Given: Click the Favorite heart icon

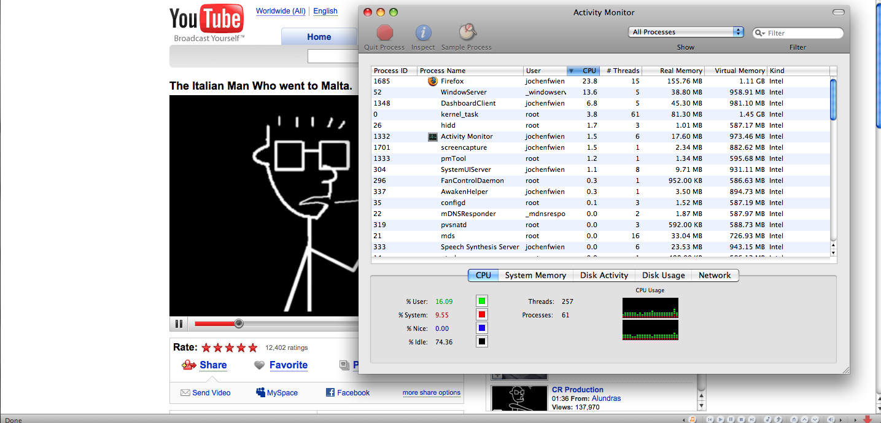Looking at the screenshot, I should click(260, 365).
